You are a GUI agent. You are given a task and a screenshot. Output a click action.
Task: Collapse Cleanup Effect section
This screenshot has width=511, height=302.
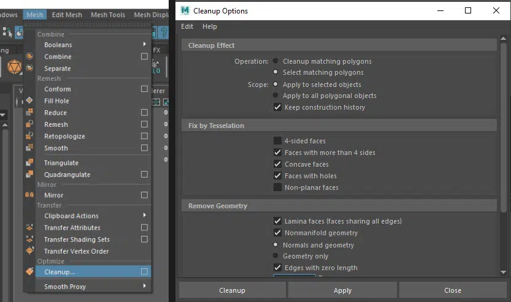click(339, 45)
